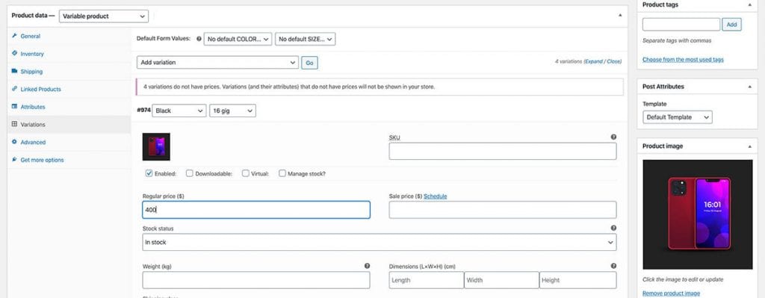The image size is (765, 298).
Task: Click help icon beside Default Form Values
Action: click(199, 39)
